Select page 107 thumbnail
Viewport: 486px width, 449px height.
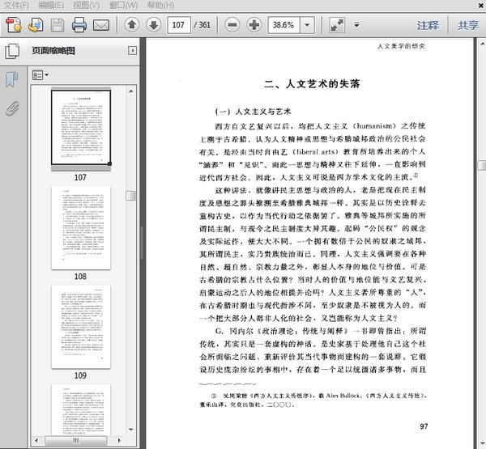(81, 127)
